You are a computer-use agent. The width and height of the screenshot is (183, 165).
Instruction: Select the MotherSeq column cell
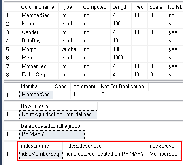39,66
